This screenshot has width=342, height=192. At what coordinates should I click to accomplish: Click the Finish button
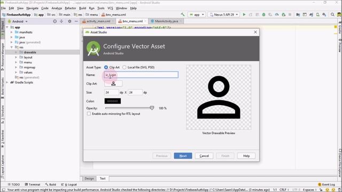pos(226,156)
